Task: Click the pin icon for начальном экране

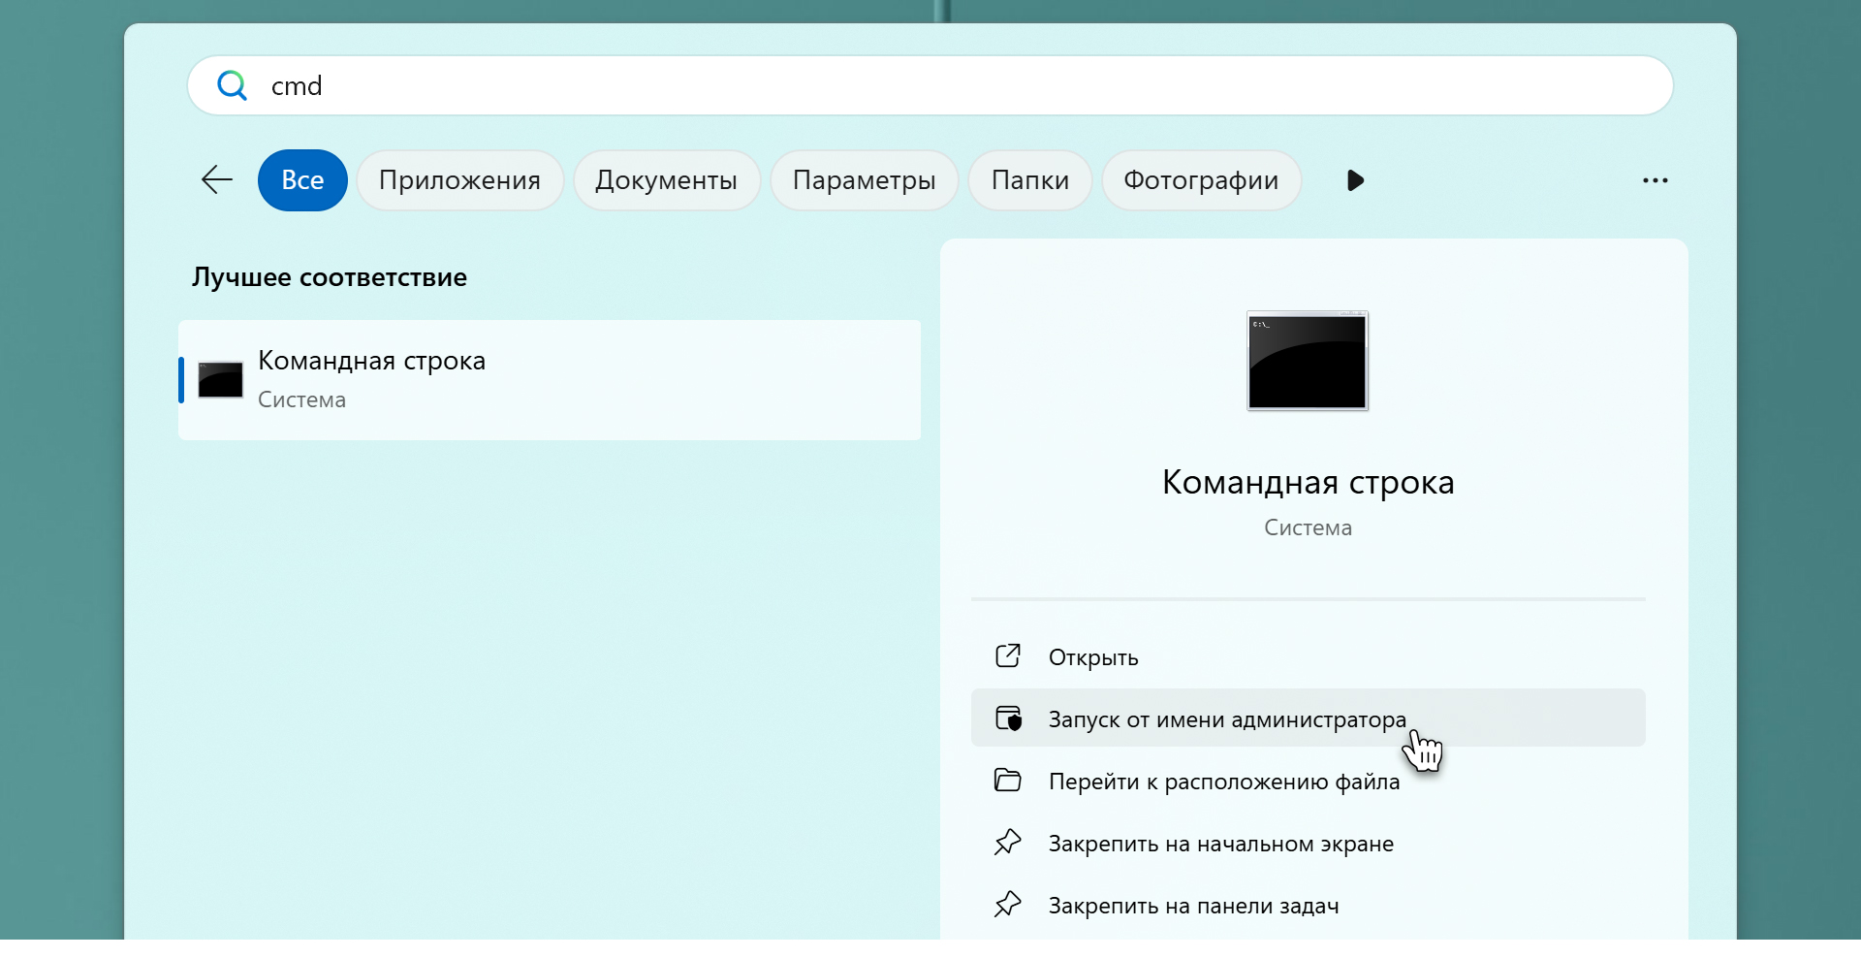Action: 1008,843
